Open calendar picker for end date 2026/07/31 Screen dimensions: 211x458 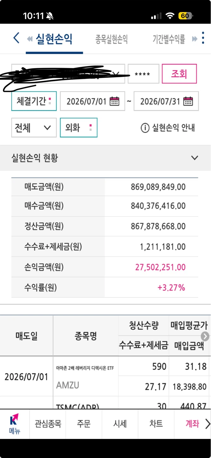(188, 101)
